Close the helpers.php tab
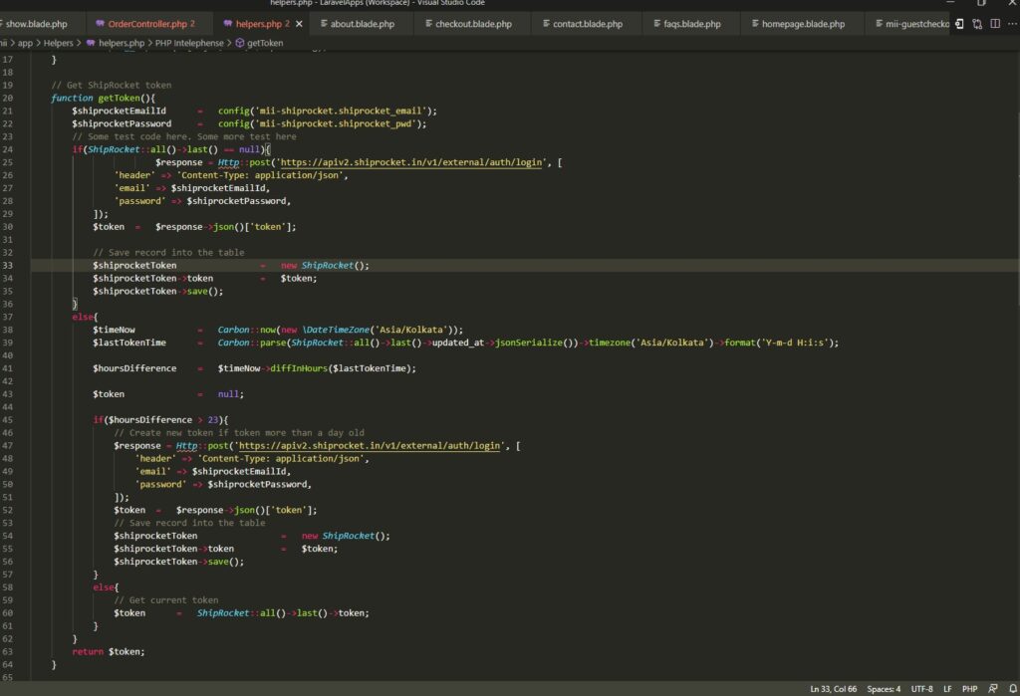This screenshot has height=696, width=1020. coord(301,24)
